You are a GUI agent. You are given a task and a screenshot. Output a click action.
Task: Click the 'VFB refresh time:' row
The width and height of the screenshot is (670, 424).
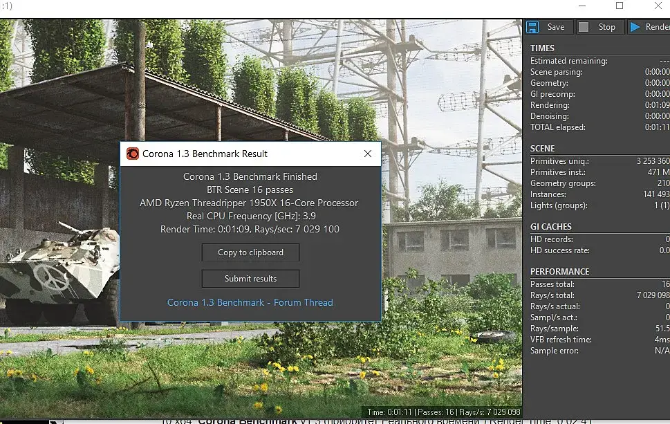click(600, 340)
